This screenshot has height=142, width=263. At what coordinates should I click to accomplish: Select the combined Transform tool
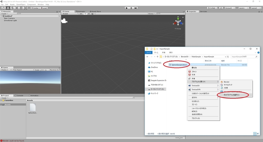25,8
